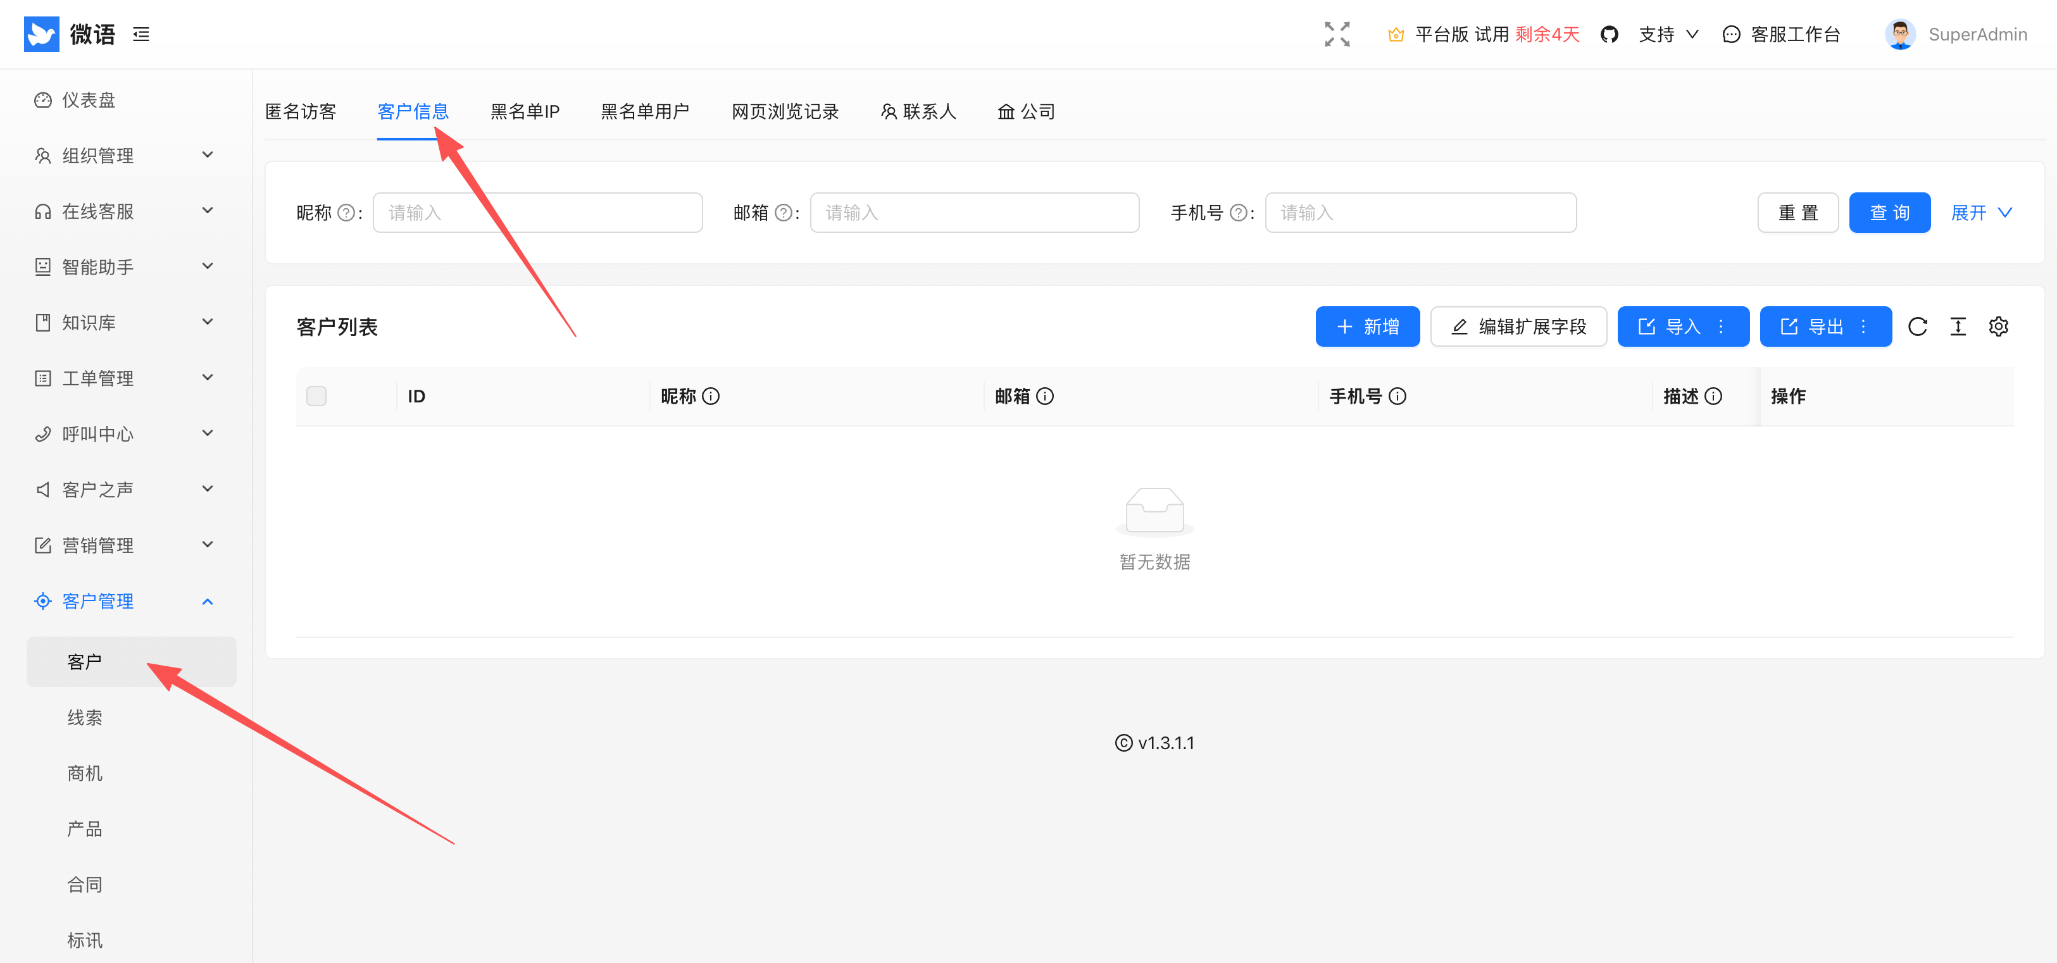
Task: Switch to the 网页浏览记录 tab
Action: pyautogui.click(x=785, y=111)
